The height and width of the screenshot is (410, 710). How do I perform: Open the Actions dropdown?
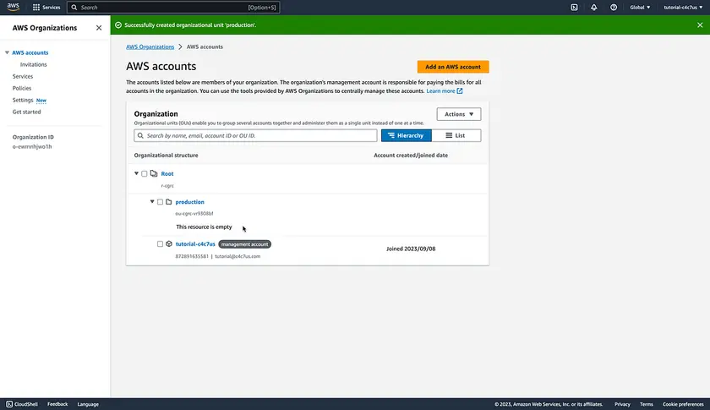(459, 114)
